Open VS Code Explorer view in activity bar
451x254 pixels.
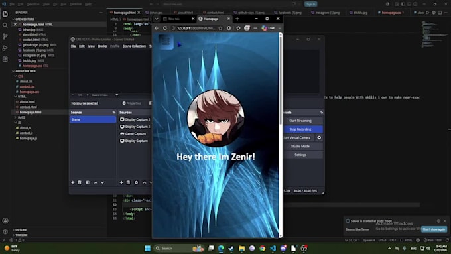(x=5, y=14)
